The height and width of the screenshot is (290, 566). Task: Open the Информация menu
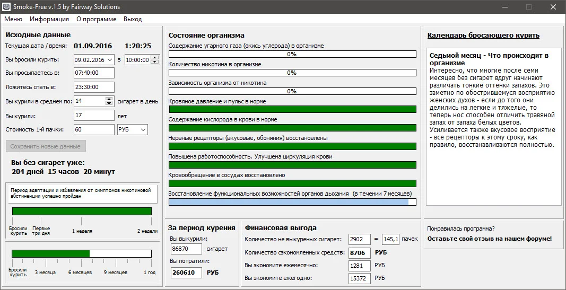(x=49, y=19)
